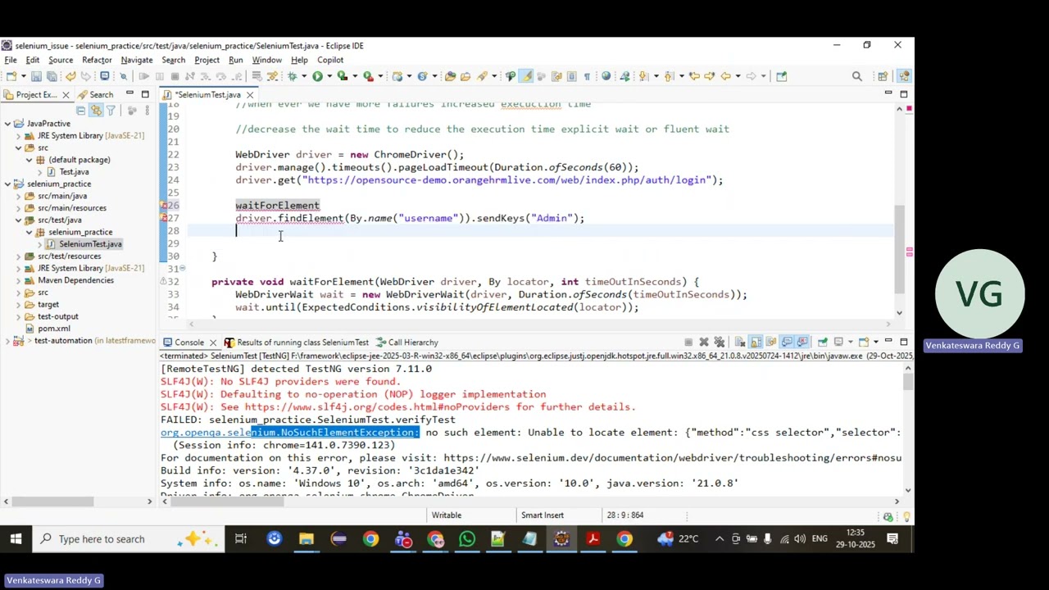Viewport: 1049px width, 590px height.
Task: Click the Open Type folder icon in toolbar
Action: tap(450, 76)
